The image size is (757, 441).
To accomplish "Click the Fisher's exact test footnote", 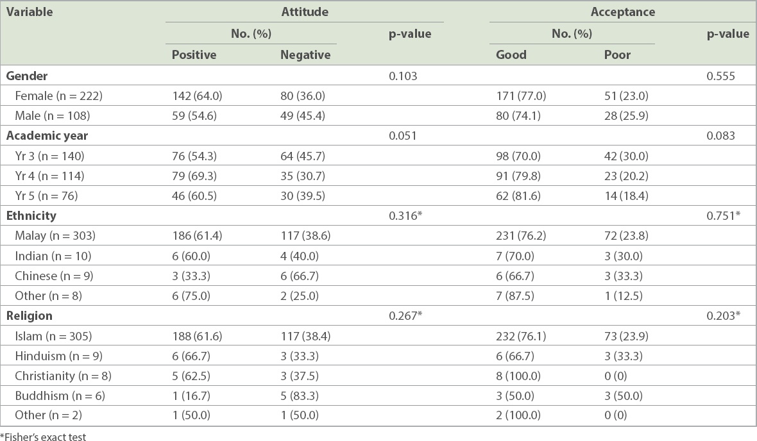I will pyautogui.click(x=43, y=437).
